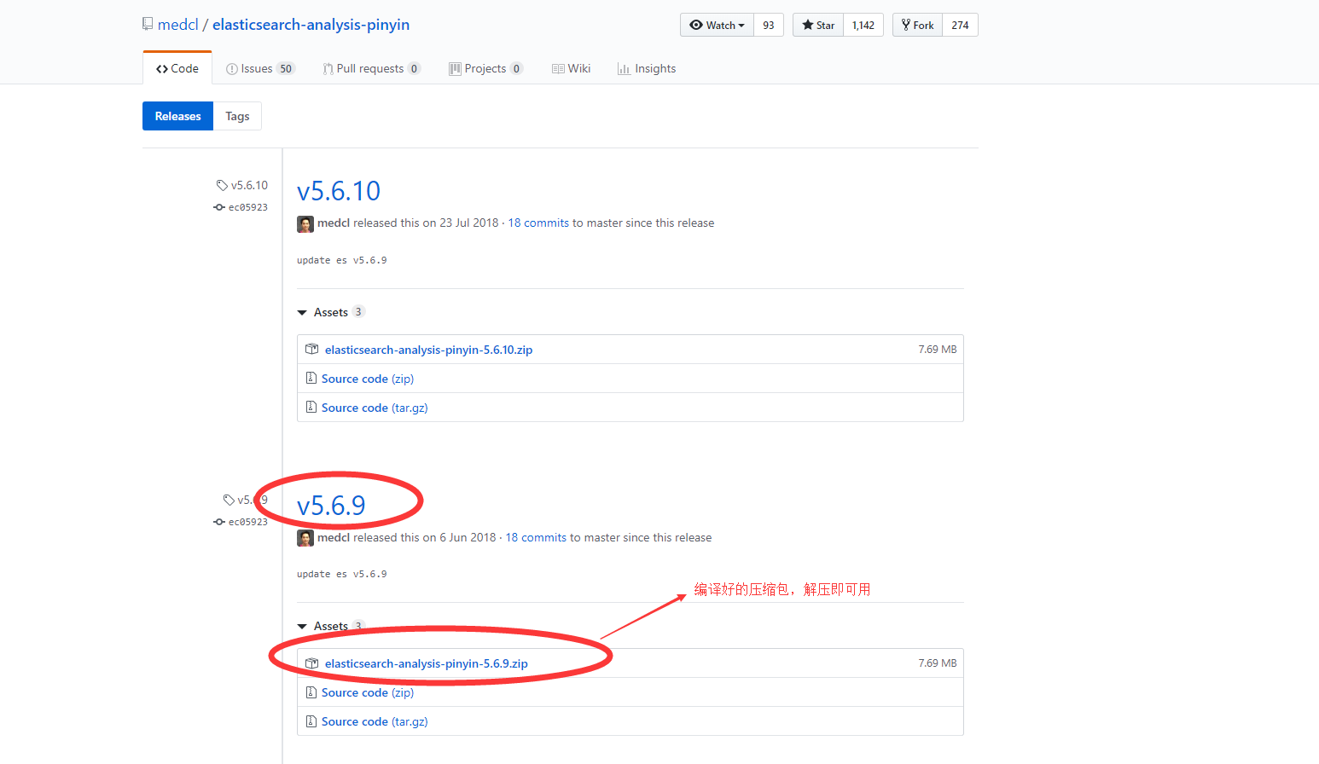Click zip file icon for v5.6.9 Source code (zip)

(x=311, y=692)
